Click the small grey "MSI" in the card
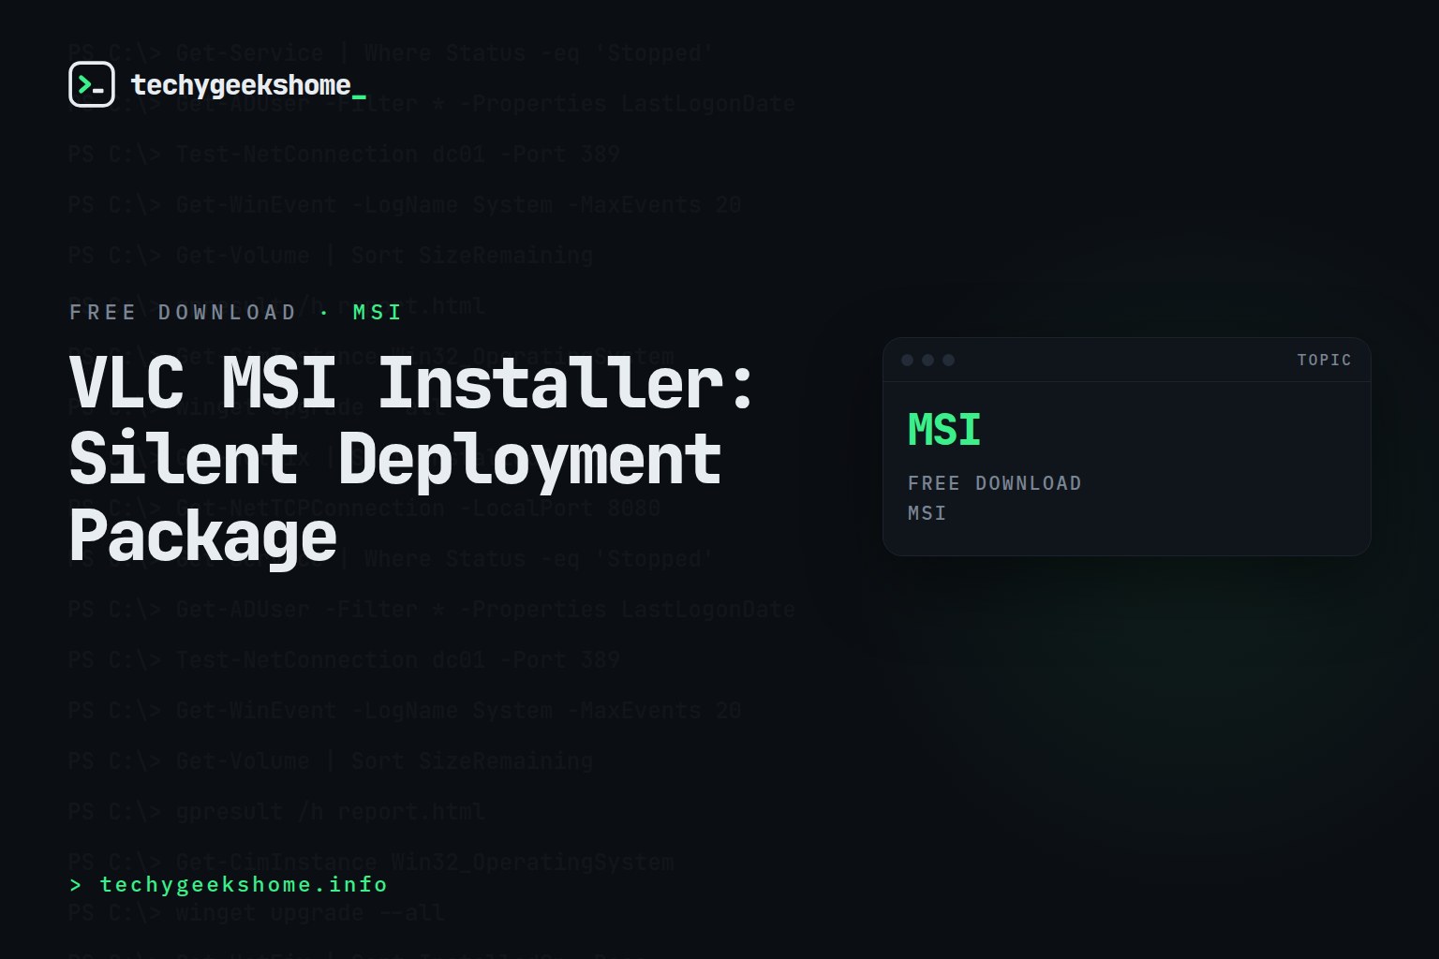Screen dimensions: 1439x959 pyautogui.click(x=927, y=513)
